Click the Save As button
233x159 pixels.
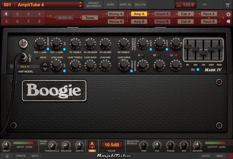(x=126, y=4)
